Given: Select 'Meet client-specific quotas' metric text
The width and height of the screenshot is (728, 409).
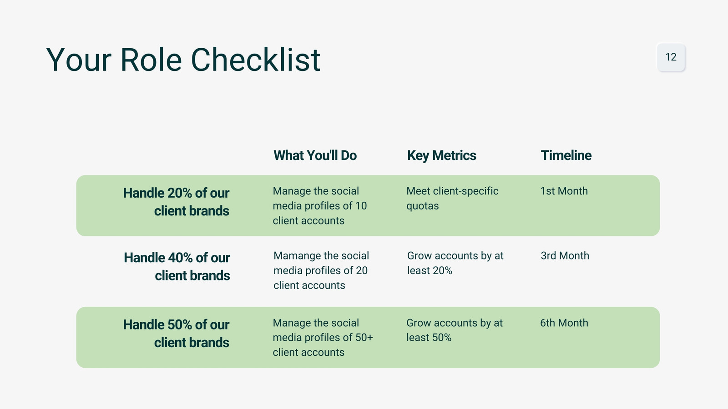Looking at the screenshot, I should 452,199.
